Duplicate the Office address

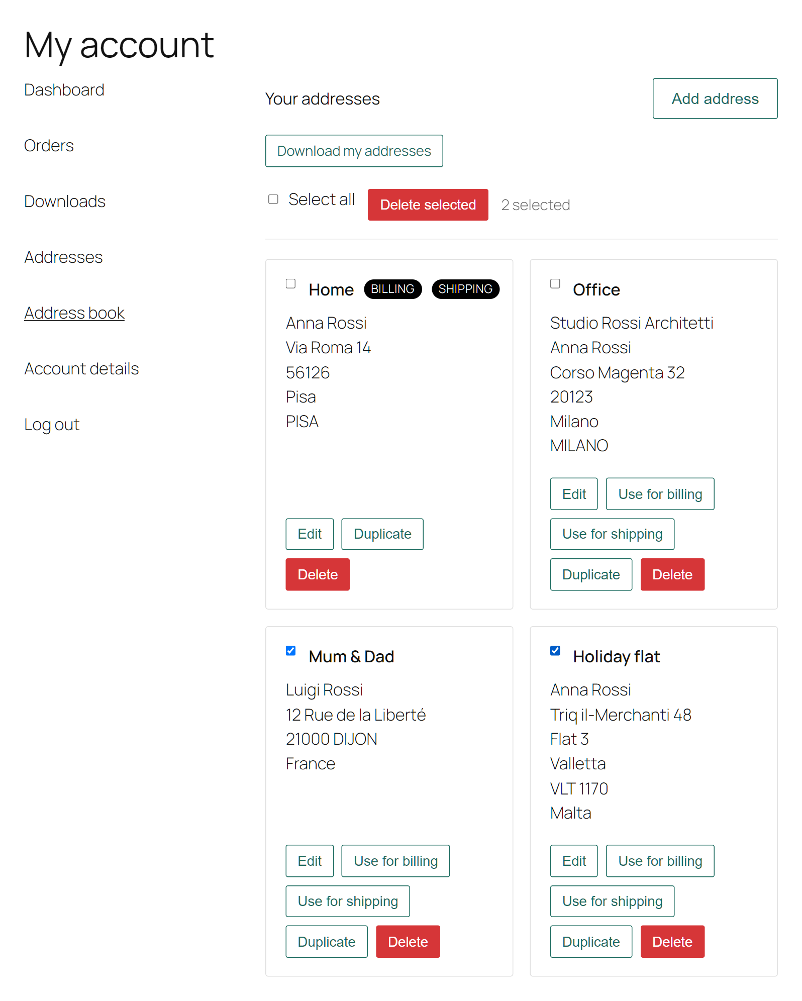click(x=591, y=574)
